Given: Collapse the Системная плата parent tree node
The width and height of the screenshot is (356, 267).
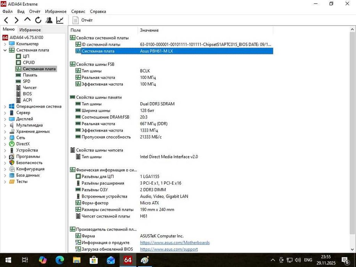Looking at the screenshot, I should click(5, 50).
